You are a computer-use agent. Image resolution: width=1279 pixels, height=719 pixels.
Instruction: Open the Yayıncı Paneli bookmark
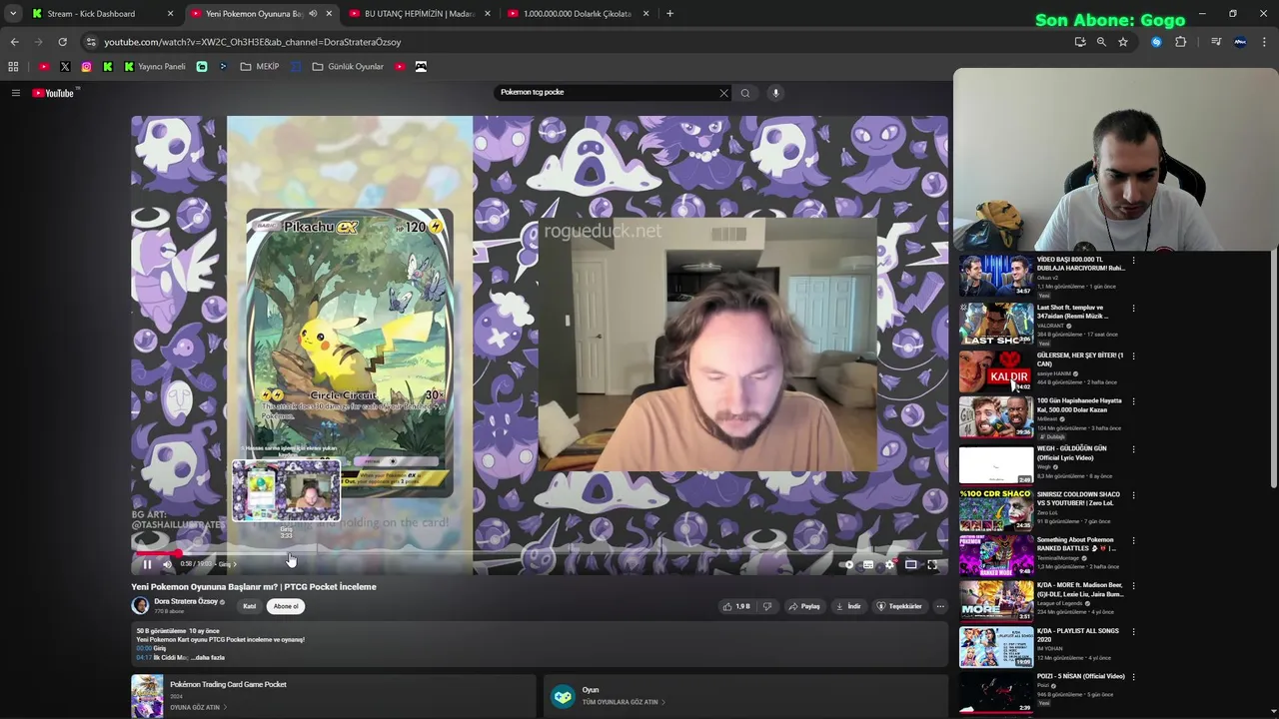tap(155, 67)
